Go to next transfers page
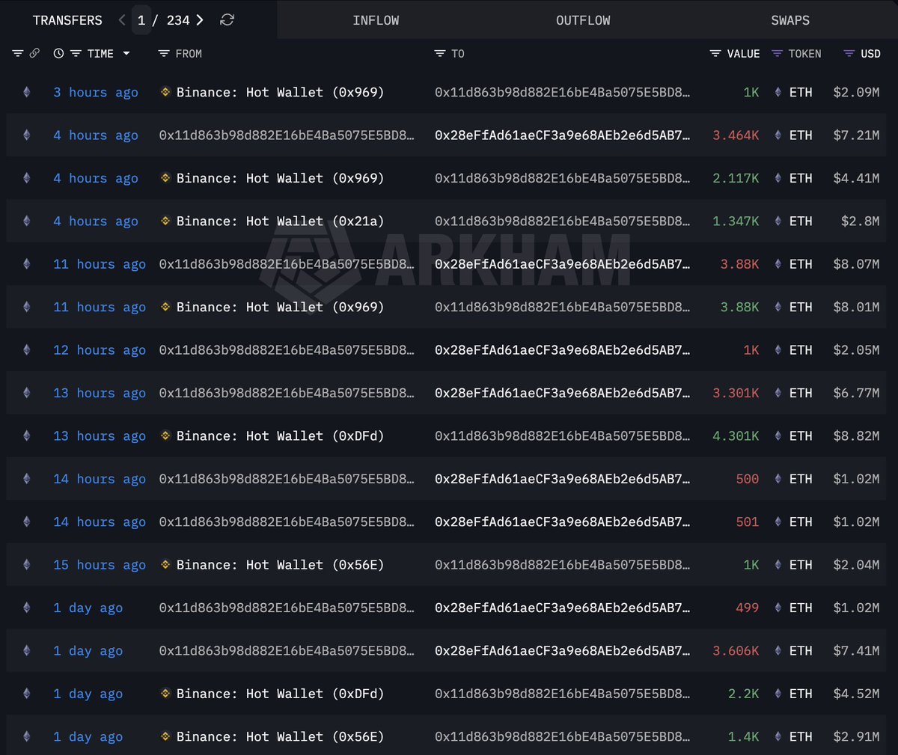Screen dimensions: 898x755 coord(200,20)
